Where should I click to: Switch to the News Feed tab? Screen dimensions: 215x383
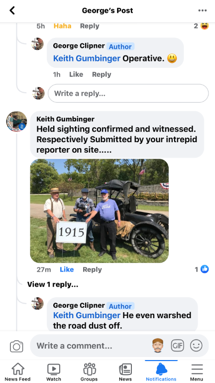click(17, 372)
